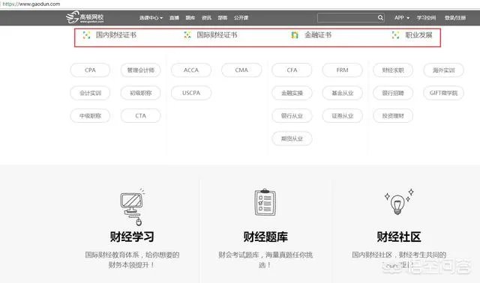Click the FRM course button

342,70
